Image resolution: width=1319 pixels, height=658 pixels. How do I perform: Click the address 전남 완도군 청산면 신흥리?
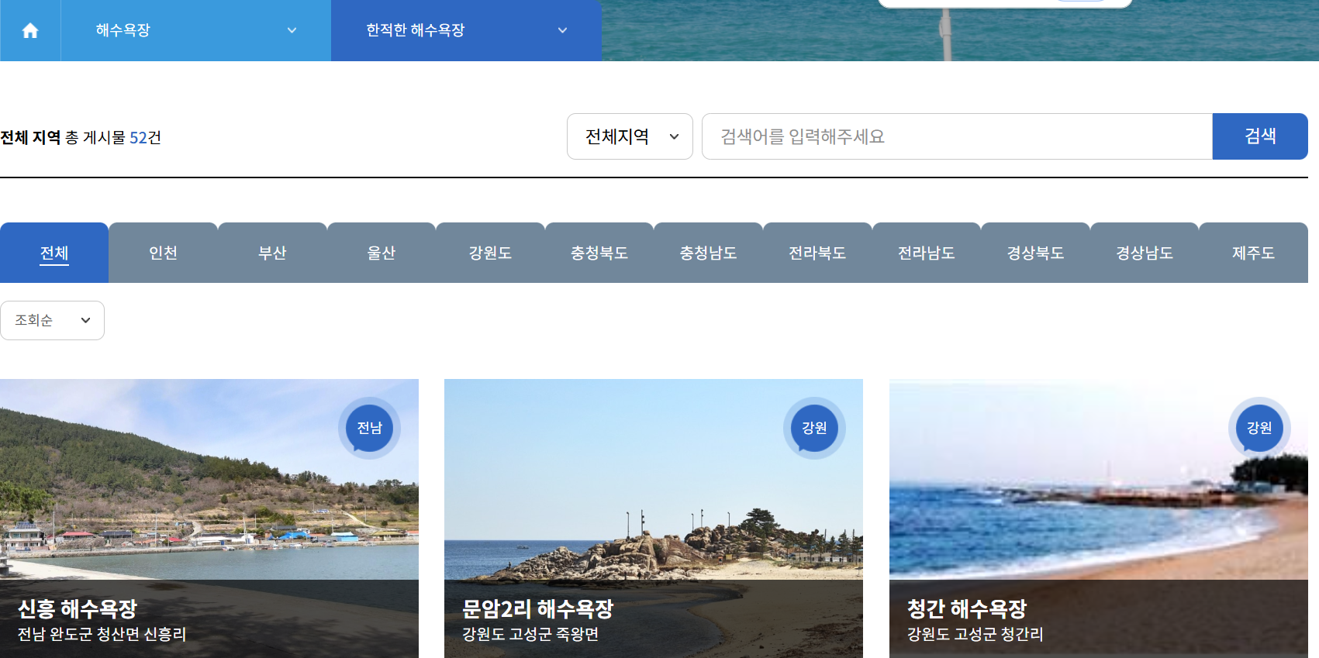(102, 634)
